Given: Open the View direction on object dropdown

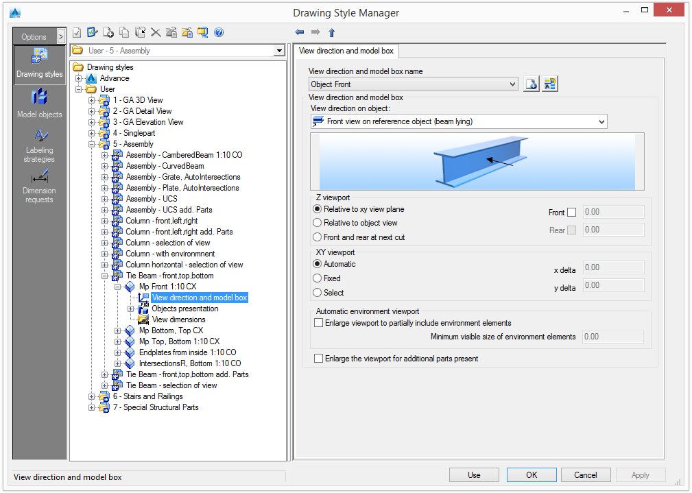Looking at the screenshot, I should (x=601, y=121).
